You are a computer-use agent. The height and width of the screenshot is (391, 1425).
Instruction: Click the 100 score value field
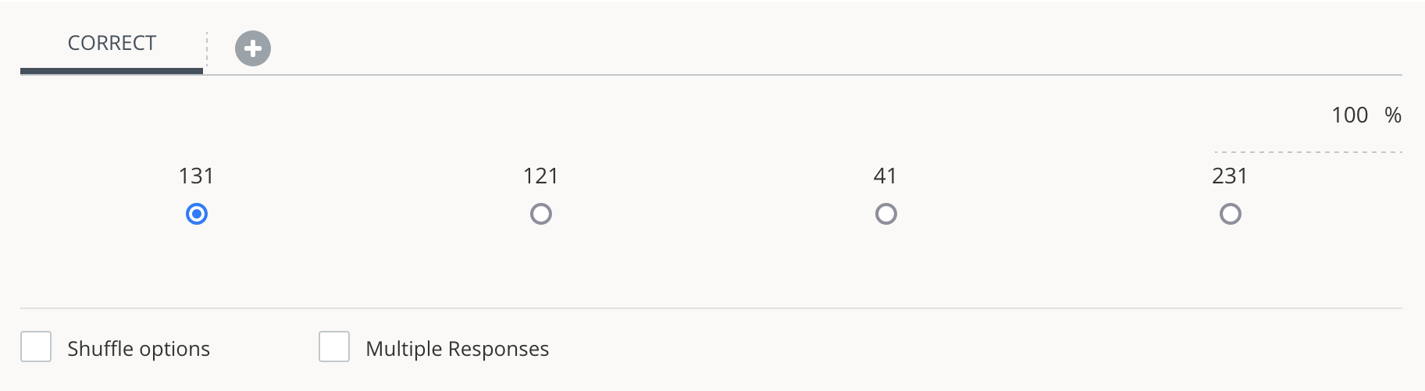pos(1348,116)
